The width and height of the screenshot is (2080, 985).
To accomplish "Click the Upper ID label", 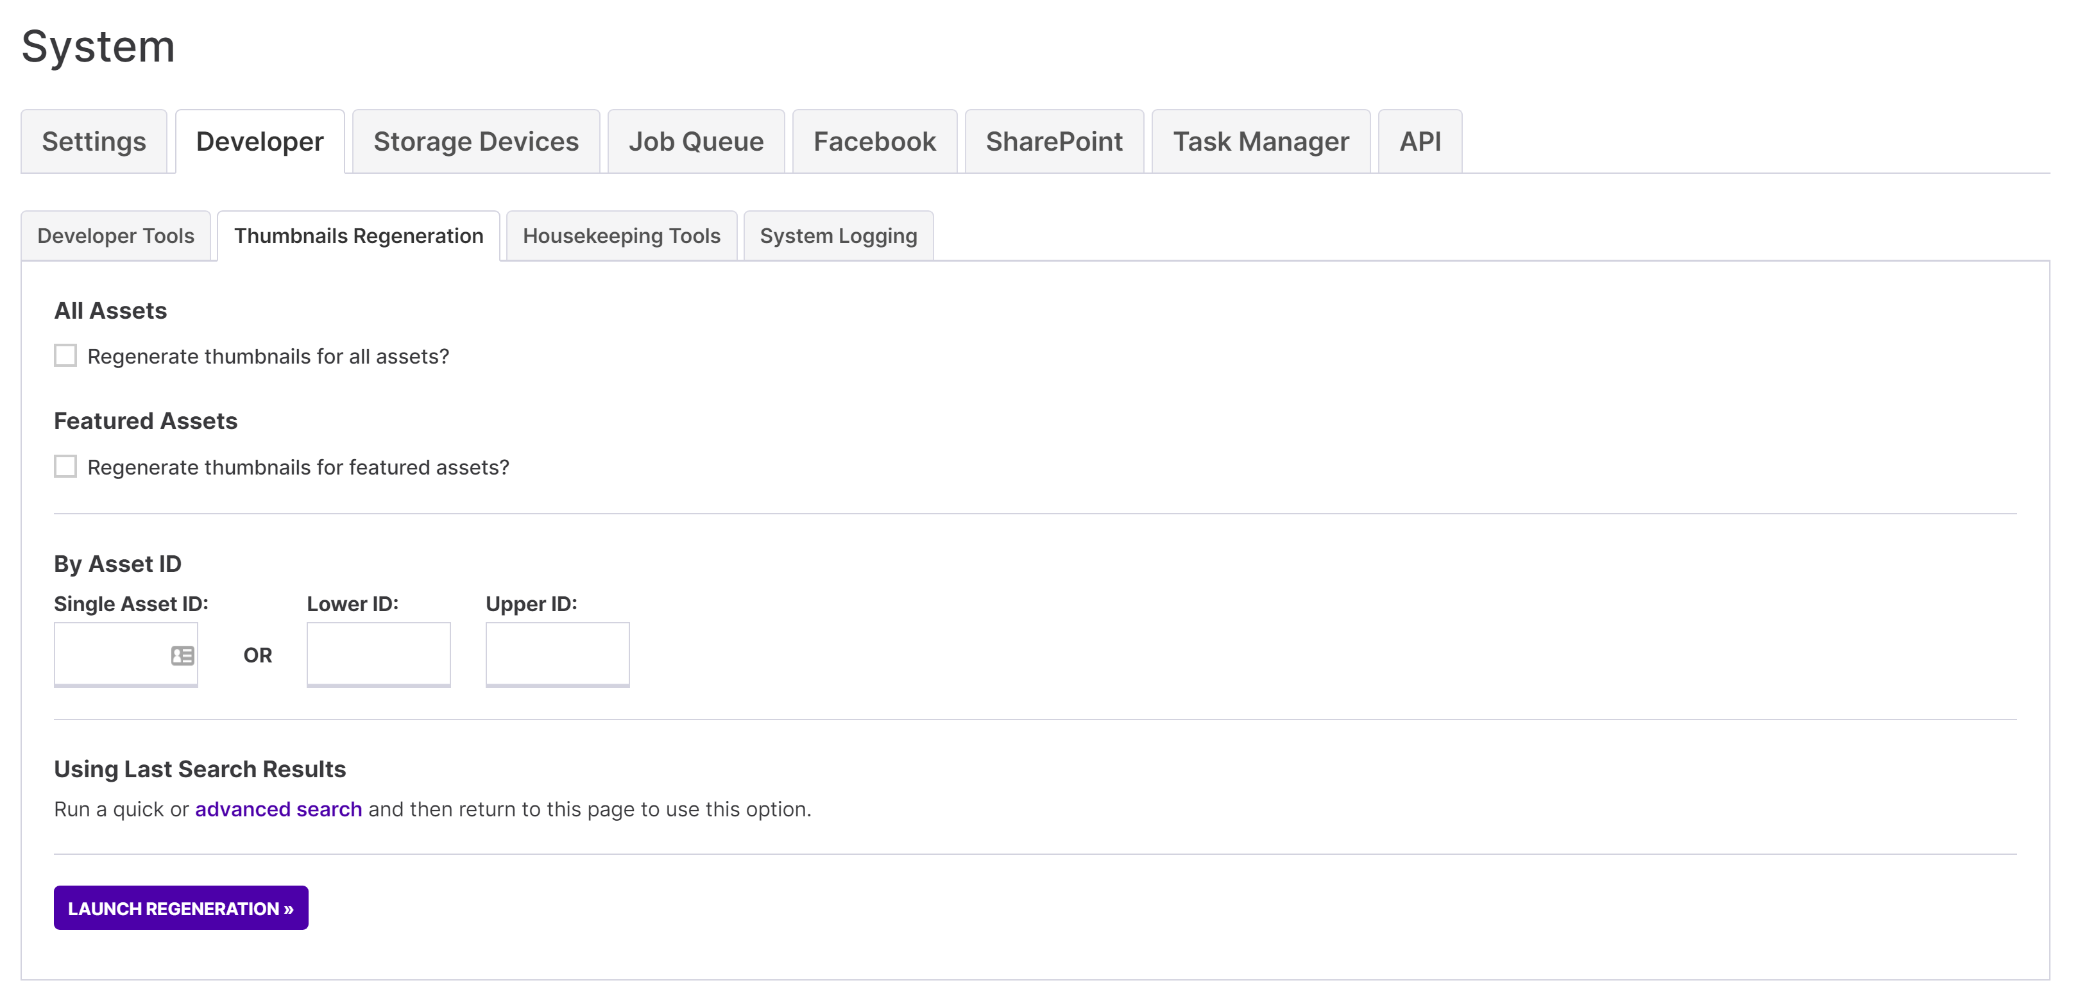I will click(x=531, y=604).
